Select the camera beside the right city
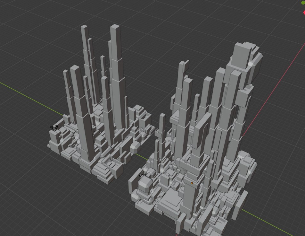305x236 pixels. tap(142, 175)
